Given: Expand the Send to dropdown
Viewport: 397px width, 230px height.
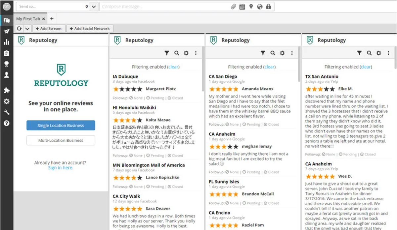Looking at the screenshot, I should [93, 7].
